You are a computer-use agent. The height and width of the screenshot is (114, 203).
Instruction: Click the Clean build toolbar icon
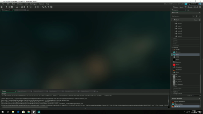(x=30, y=7)
